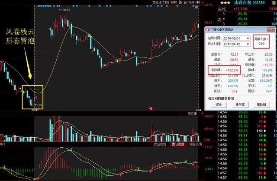Click the three-star rating icon
The height and width of the screenshot is (181, 277).
tap(225, 3)
